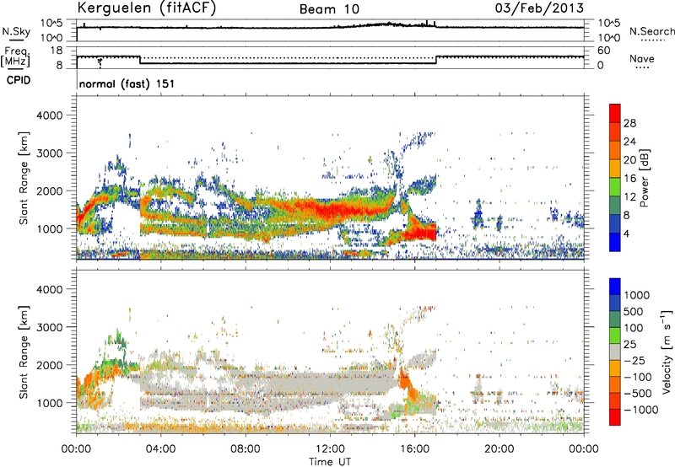Click the 'Power [dB]' colorbar label
Image resolution: width=675 pixels, height=467 pixels.
pos(645,178)
